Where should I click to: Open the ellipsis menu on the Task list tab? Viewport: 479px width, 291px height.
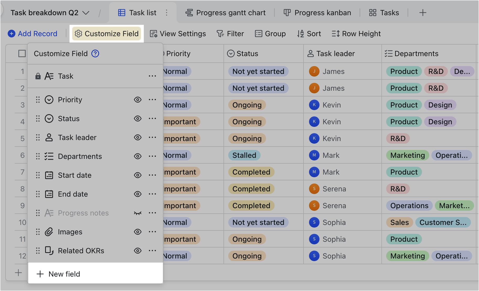[x=167, y=13]
